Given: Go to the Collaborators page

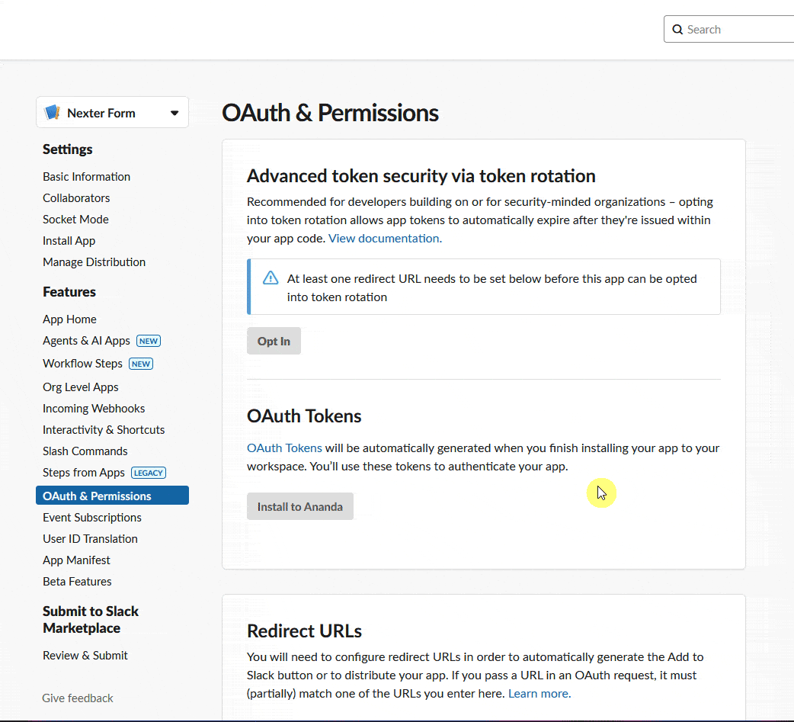Looking at the screenshot, I should pyautogui.click(x=76, y=197).
